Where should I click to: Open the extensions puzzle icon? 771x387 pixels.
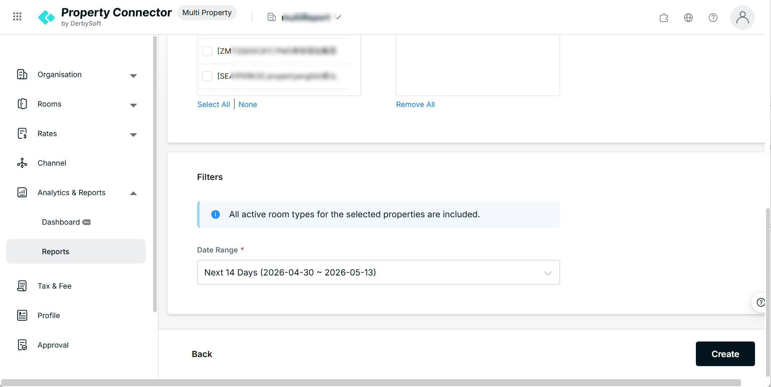[x=664, y=18]
